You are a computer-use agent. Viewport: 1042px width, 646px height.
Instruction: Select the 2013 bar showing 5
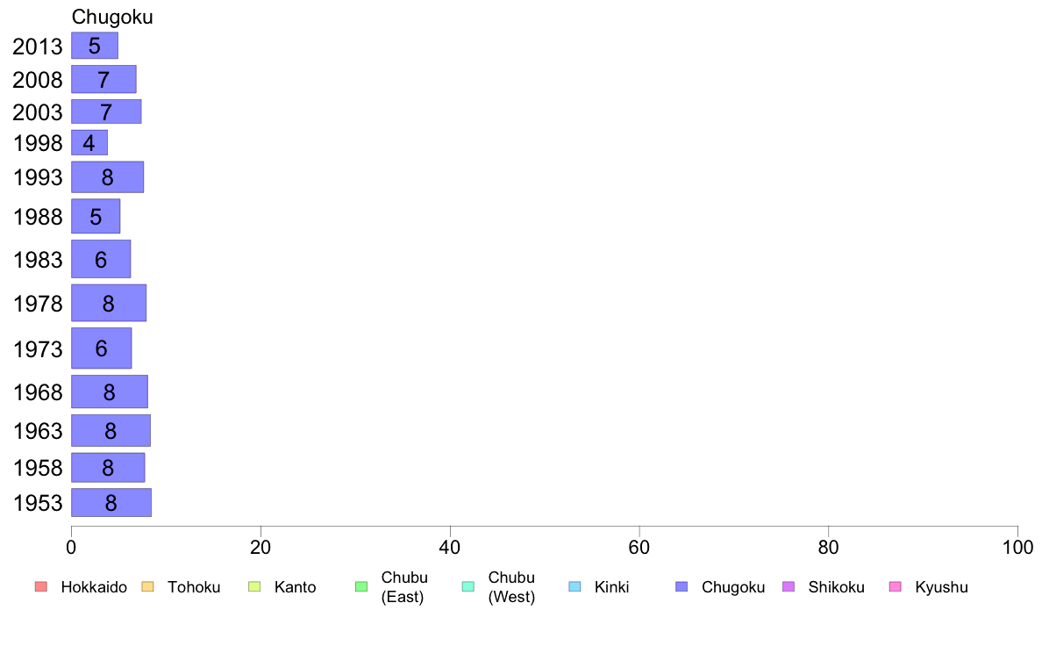pyautogui.click(x=95, y=46)
